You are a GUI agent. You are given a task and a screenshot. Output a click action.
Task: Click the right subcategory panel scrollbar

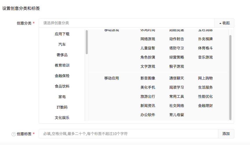tap(230, 77)
